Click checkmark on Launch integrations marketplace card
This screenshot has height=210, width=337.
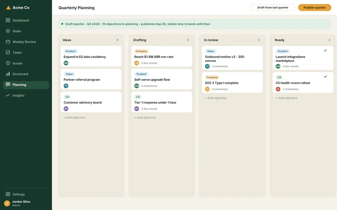(325, 51)
